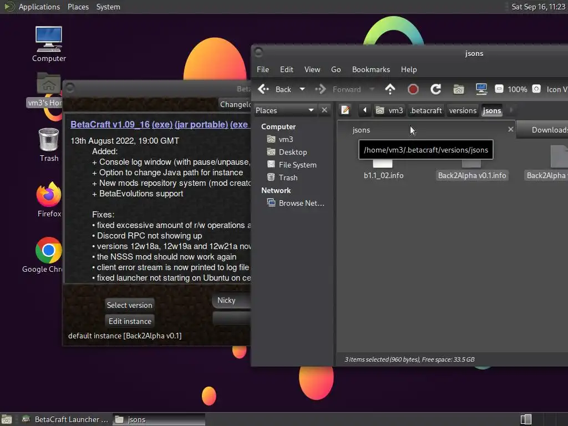568x426 pixels.
Task: Open the View menu
Action: [x=312, y=69]
